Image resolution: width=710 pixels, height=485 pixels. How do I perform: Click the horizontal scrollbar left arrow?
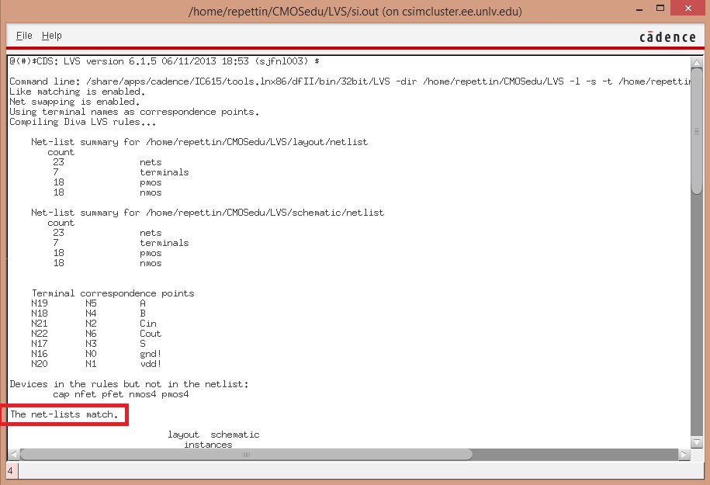(x=14, y=454)
